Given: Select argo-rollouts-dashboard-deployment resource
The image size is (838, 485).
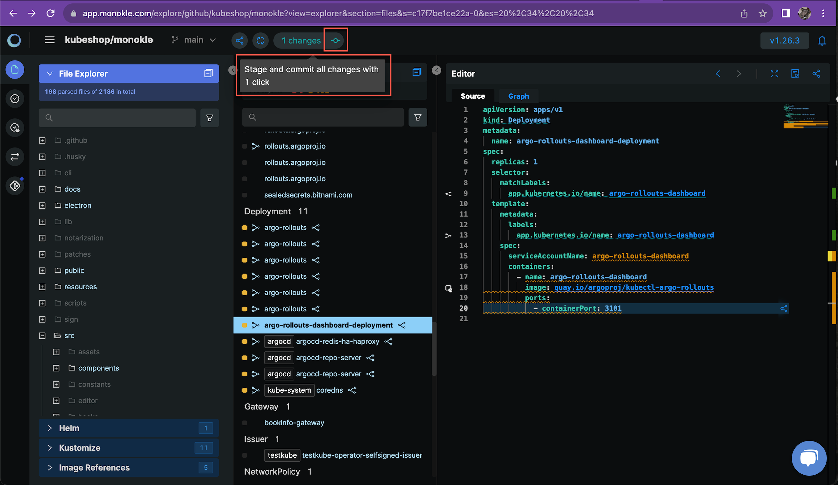Looking at the screenshot, I should tap(328, 325).
